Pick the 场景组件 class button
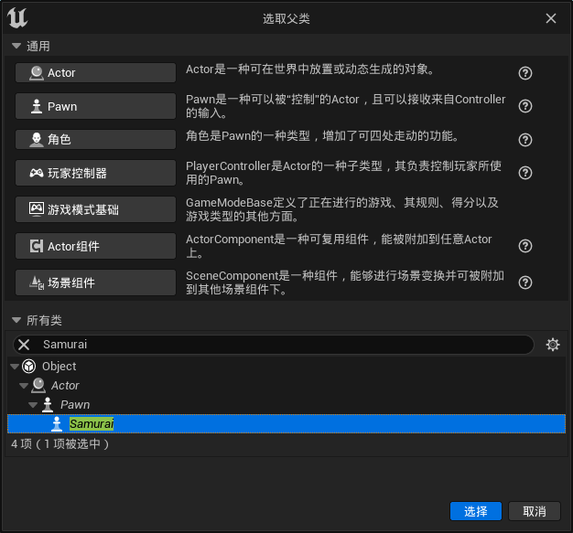 [x=95, y=282]
